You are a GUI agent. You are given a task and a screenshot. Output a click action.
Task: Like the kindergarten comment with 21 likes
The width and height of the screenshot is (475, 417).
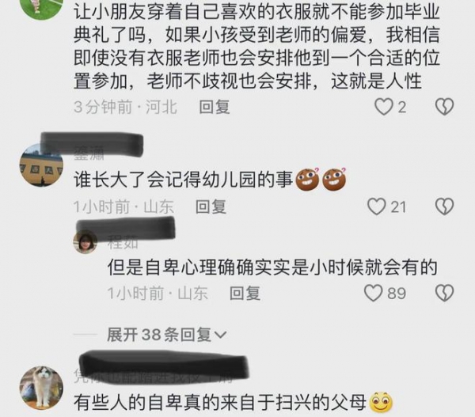(x=376, y=207)
